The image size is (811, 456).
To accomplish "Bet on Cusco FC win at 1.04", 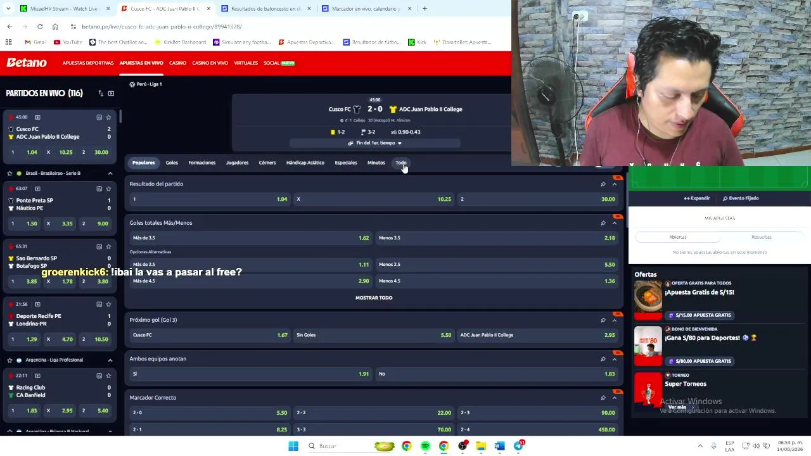I will point(210,199).
